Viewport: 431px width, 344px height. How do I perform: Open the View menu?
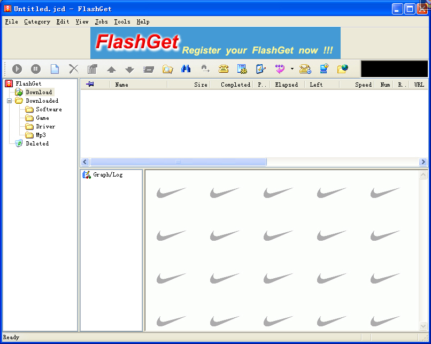click(x=82, y=22)
